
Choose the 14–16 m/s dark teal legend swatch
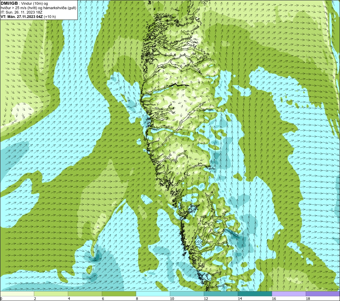pos(255,294)
